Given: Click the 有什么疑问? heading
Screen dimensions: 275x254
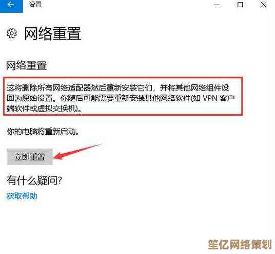Looking at the screenshot, I should tap(34, 180).
